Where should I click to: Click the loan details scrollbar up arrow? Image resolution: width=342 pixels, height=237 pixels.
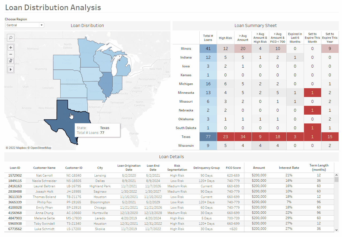coord(337,175)
